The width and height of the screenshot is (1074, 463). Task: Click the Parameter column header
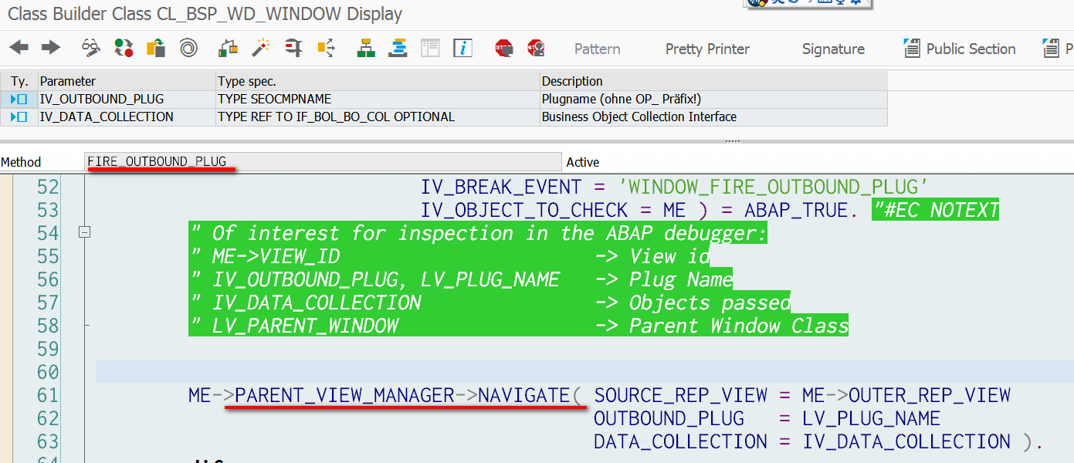(x=127, y=81)
